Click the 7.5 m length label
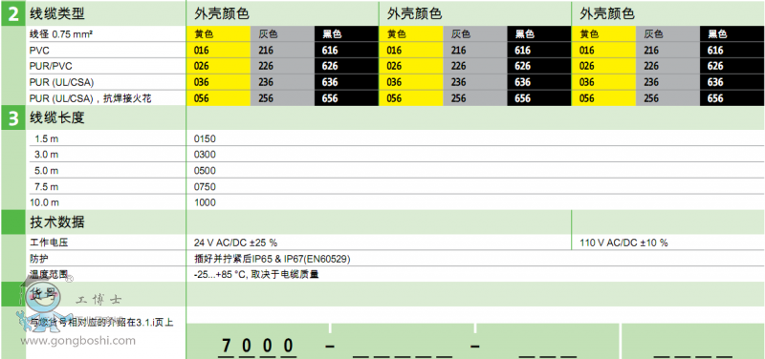Screen dimensions: 765x359 (46, 186)
